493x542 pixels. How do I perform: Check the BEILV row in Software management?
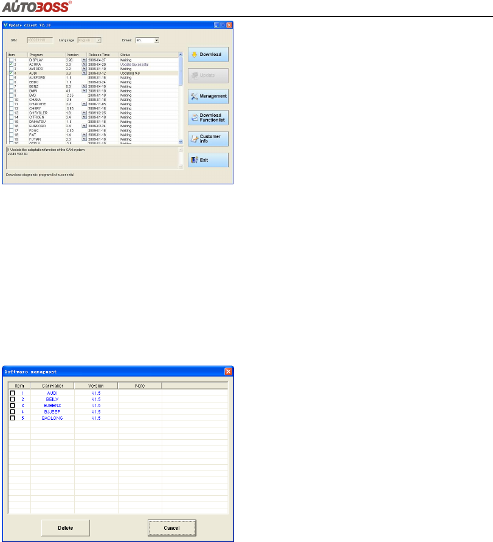pyautogui.click(x=12, y=399)
